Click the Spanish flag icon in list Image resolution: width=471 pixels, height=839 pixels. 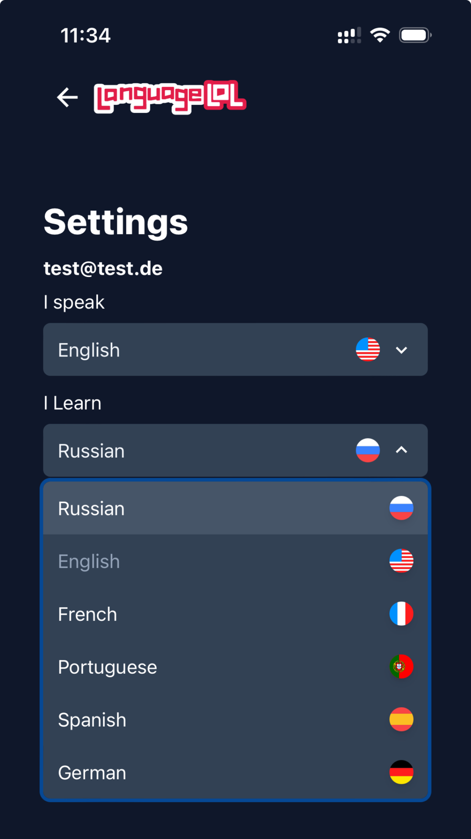(401, 720)
